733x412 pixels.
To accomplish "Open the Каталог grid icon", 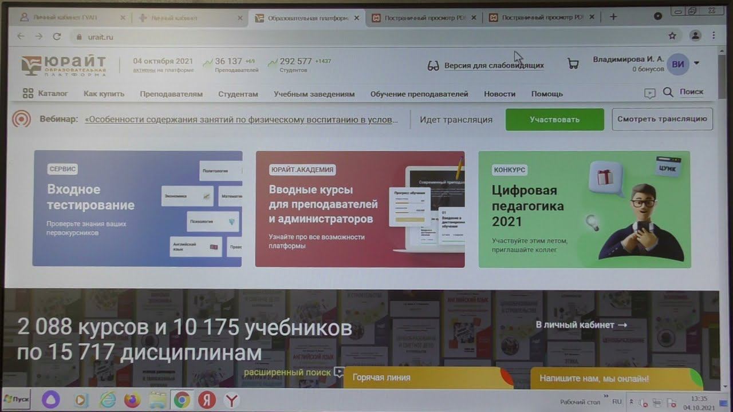I will [27, 93].
